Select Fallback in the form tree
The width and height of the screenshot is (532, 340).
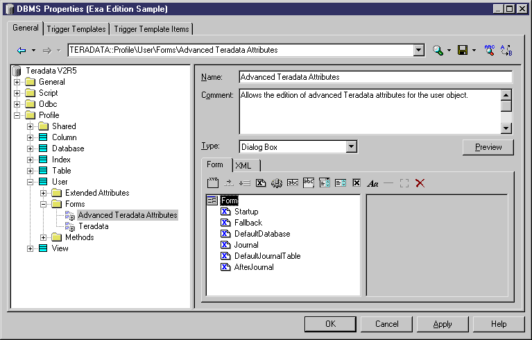(x=248, y=223)
